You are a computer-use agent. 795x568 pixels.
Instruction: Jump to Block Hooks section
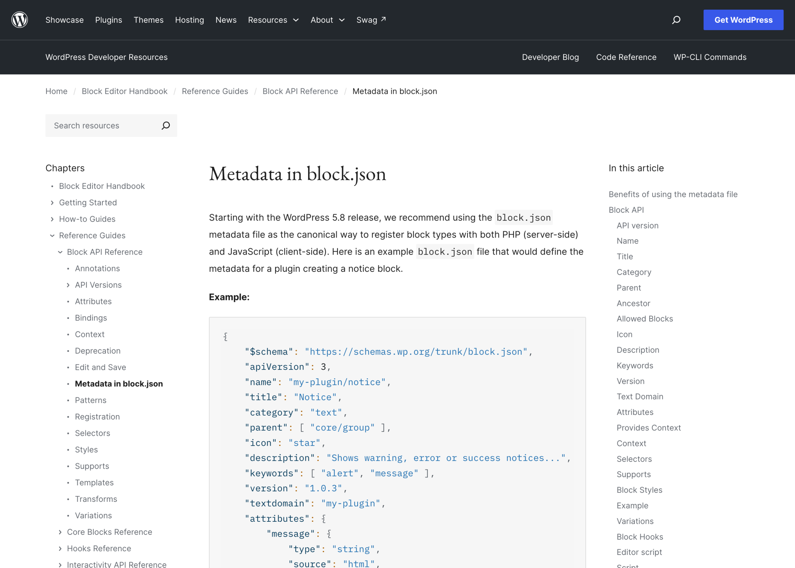640,537
